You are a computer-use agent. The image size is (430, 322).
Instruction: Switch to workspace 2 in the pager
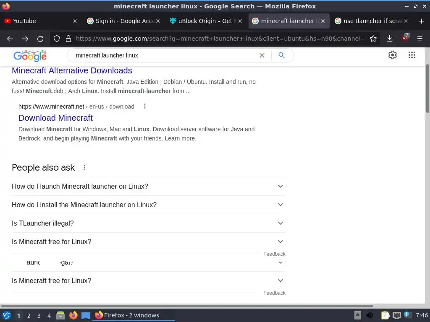point(29,316)
